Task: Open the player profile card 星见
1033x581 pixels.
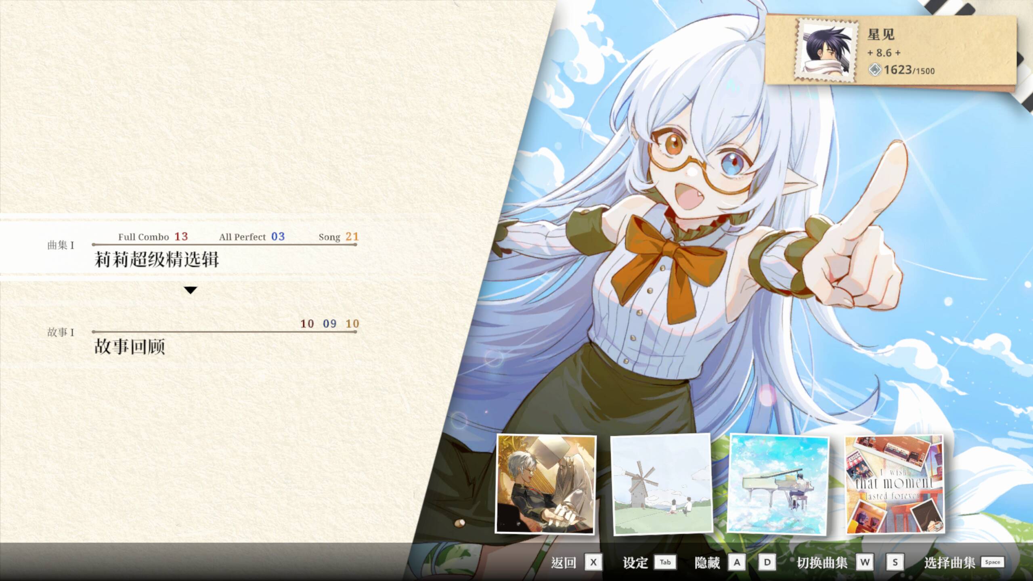Action: [890, 50]
